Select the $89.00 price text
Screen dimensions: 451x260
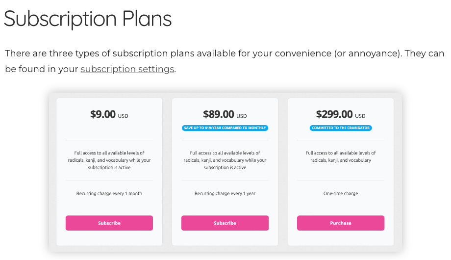pos(219,114)
